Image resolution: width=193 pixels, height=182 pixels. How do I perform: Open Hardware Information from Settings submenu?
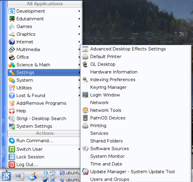pos(114,72)
